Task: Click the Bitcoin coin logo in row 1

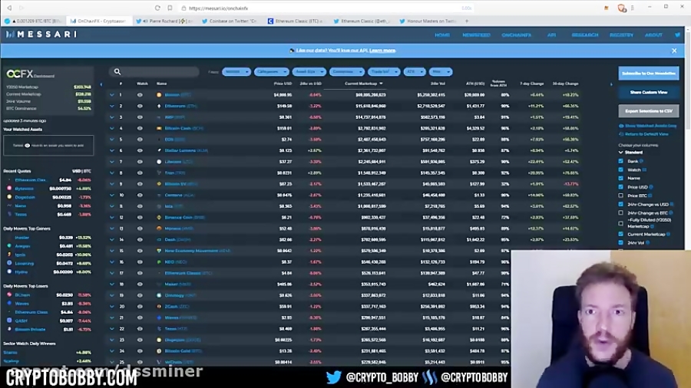Action: [159, 94]
